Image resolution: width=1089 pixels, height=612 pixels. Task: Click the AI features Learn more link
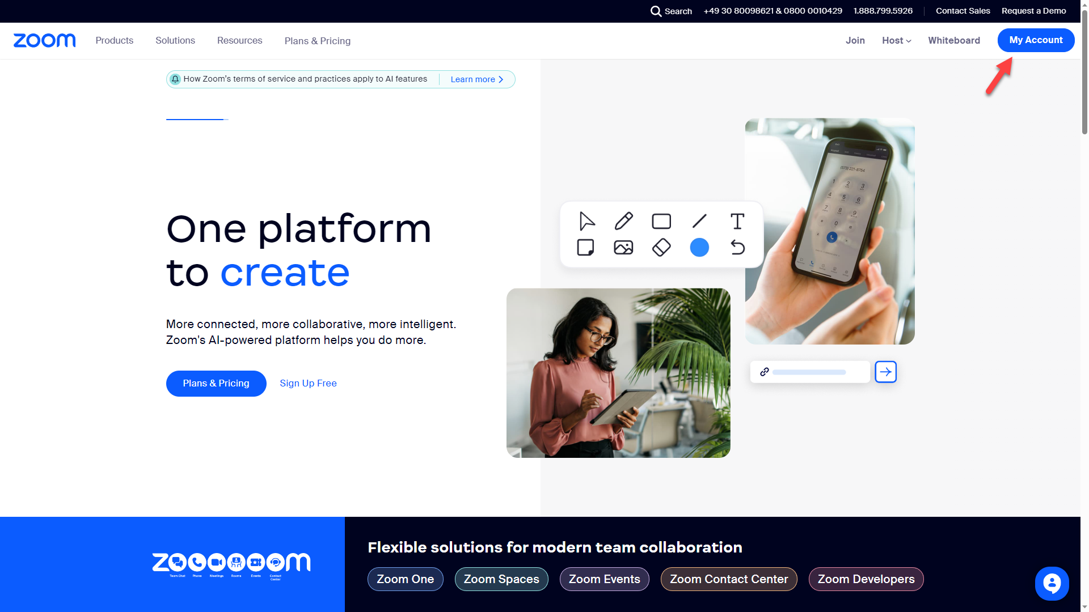coord(476,78)
